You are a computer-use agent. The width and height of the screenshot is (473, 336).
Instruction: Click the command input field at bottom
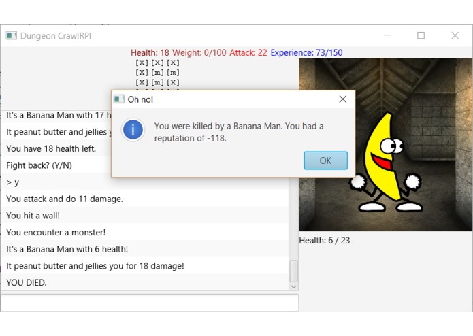coord(150,303)
